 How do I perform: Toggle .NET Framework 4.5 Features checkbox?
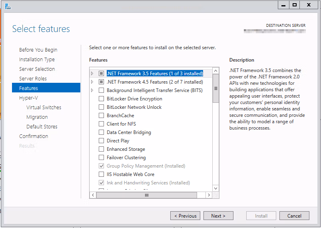click(x=101, y=82)
